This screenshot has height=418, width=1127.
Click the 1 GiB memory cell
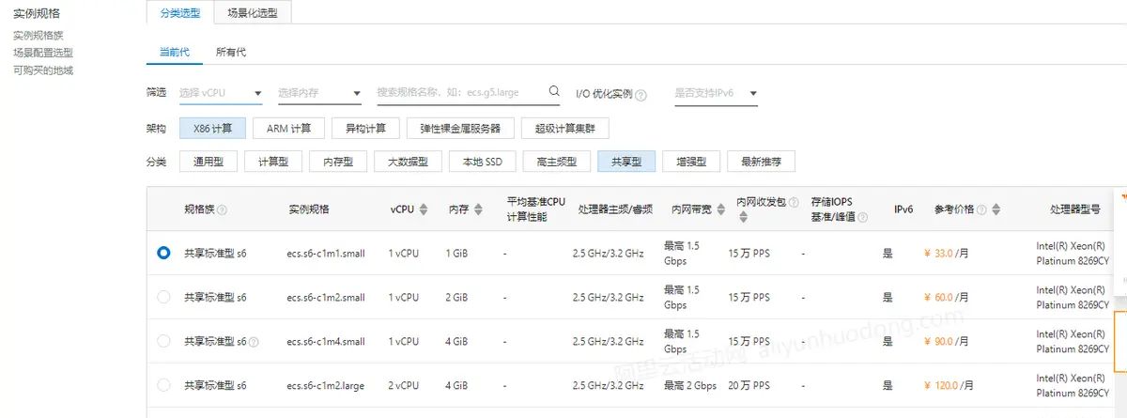456,254
